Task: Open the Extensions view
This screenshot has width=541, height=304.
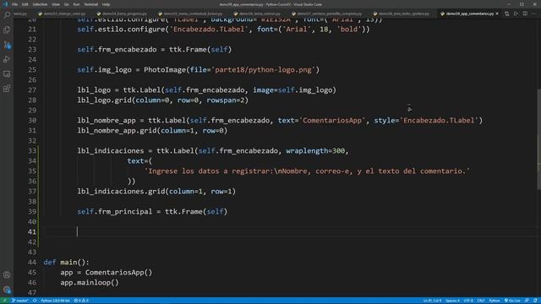Action: pos(7,89)
